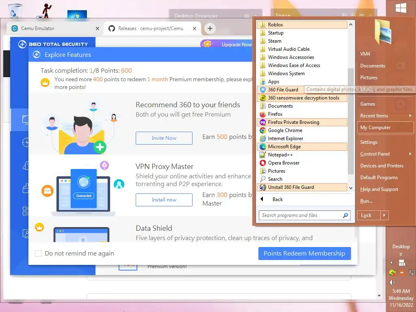Click the Lock button
Viewport: 416px width, 312px height.
pos(368,215)
